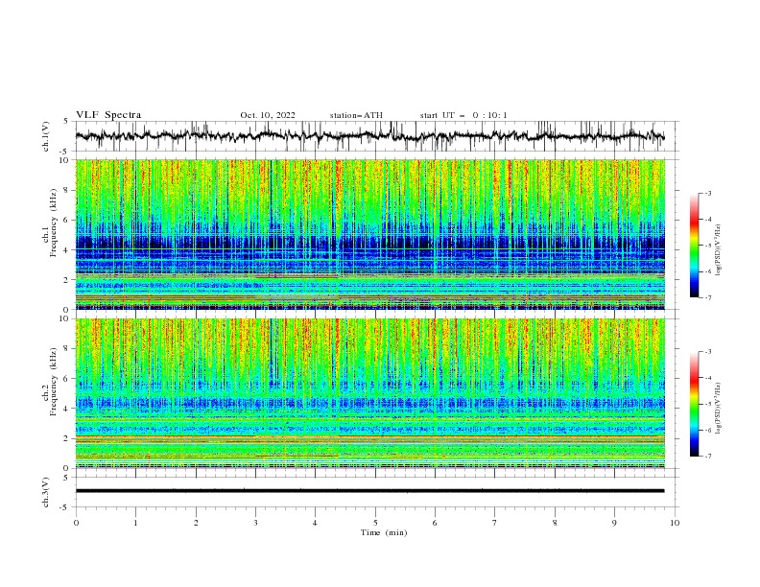Click the ch.1 spectrogram "10" kHz tick label
The height and width of the screenshot is (587, 760).
point(65,160)
